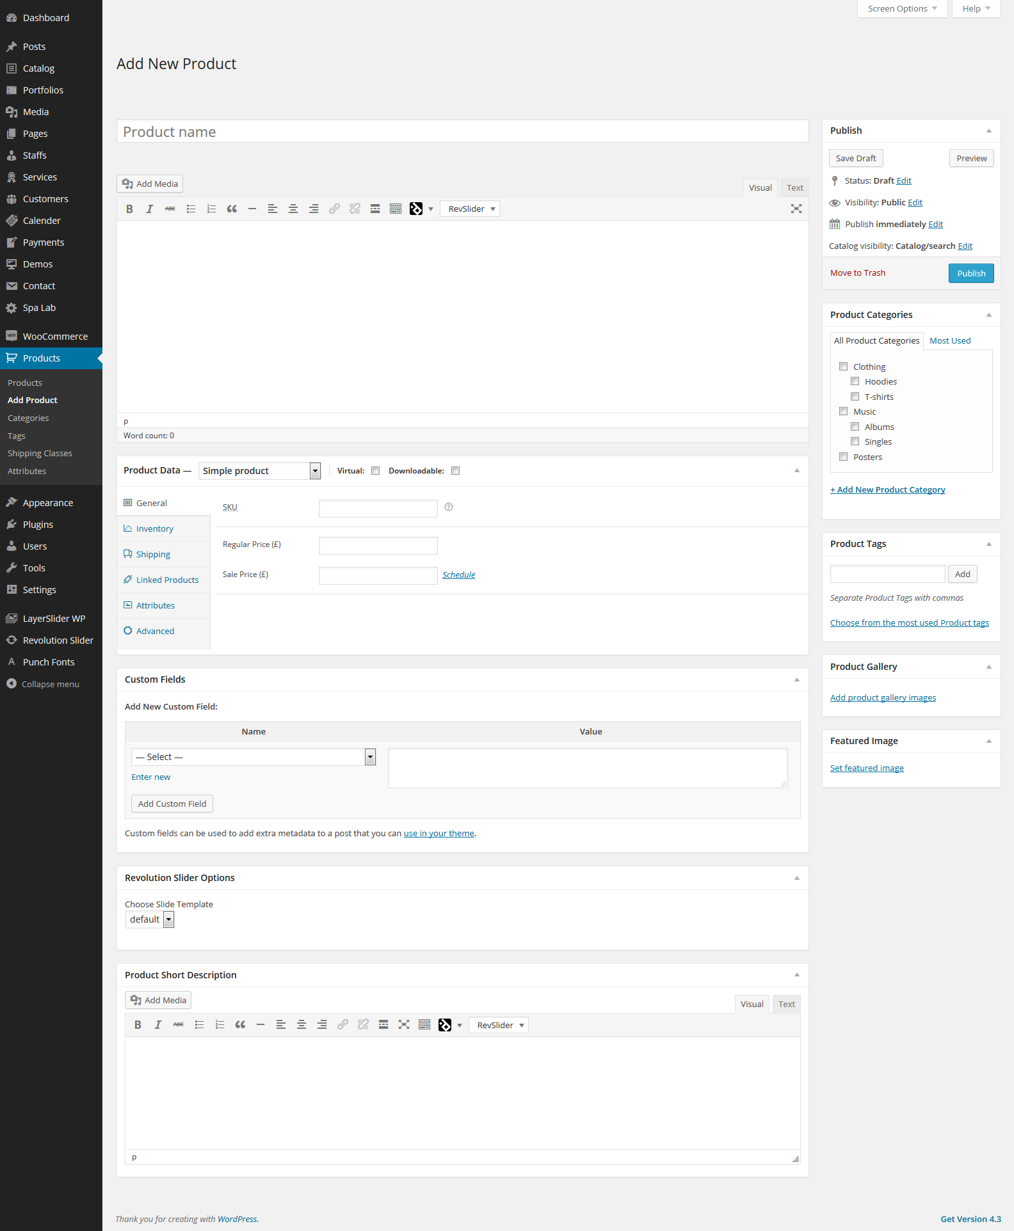Tick the Hoodies category checkbox
This screenshot has height=1231, width=1014.
855,382
